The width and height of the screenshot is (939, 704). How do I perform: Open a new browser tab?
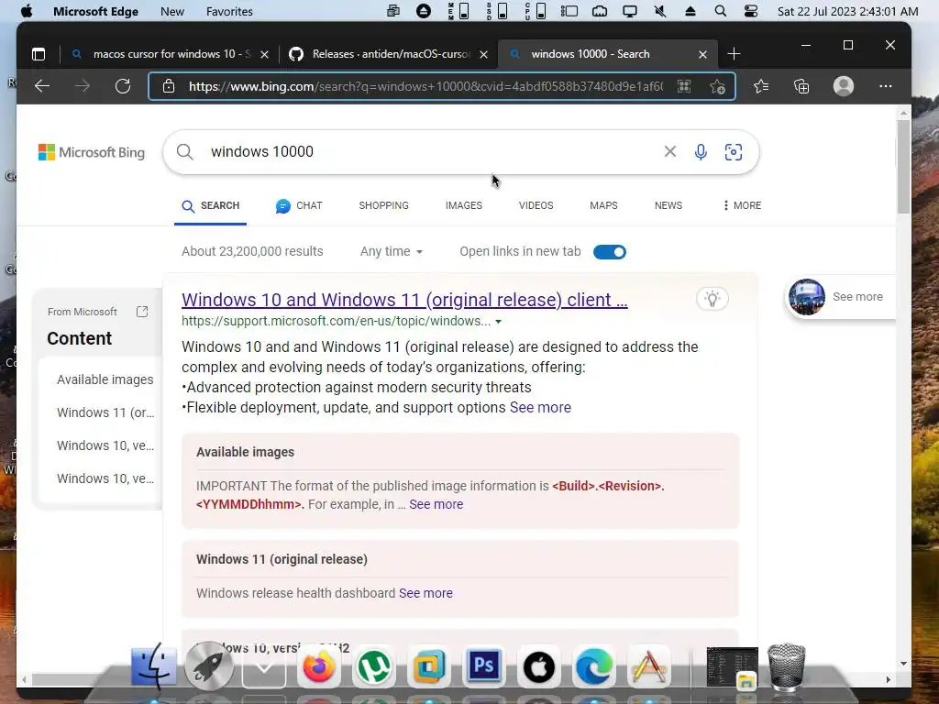click(x=734, y=54)
